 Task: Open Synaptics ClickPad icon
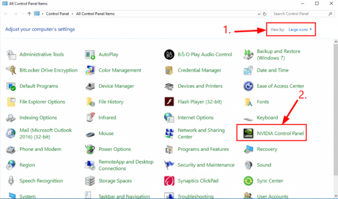(169, 181)
